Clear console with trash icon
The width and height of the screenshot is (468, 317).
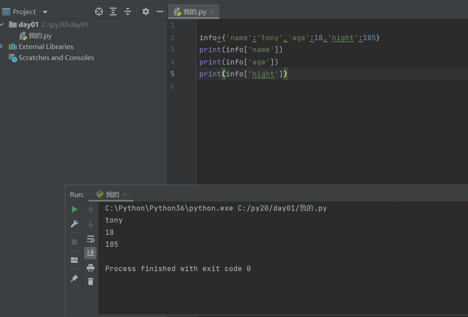(91, 281)
